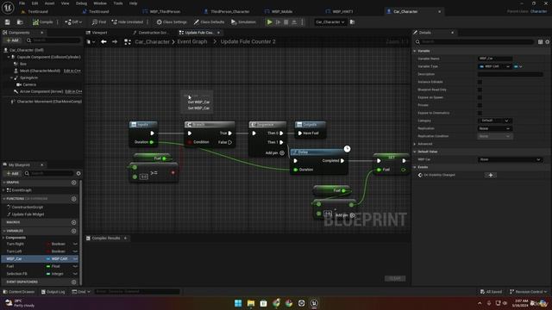Navigate back with the graph back arrow
The height and width of the screenshot is (310, 552).
tap(103, 42)
